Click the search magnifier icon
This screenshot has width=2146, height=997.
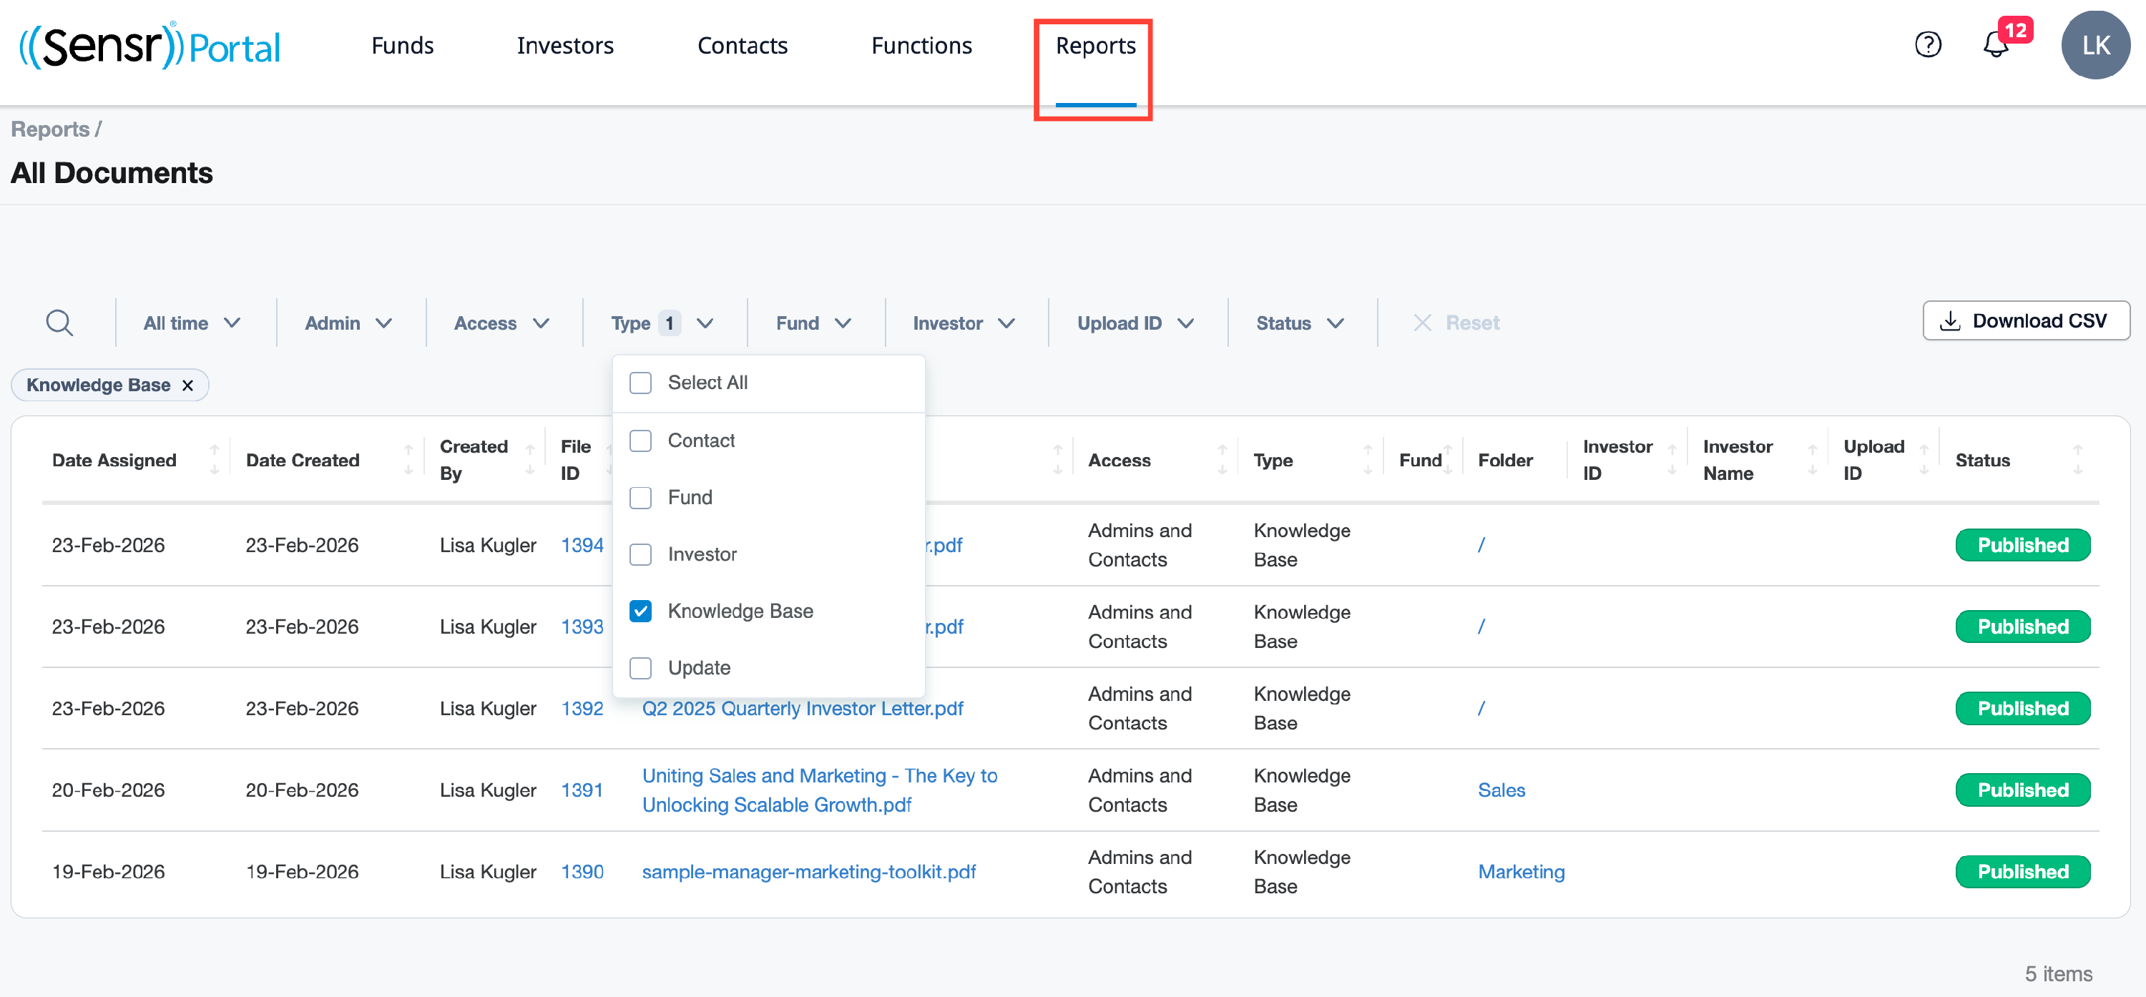59,323
